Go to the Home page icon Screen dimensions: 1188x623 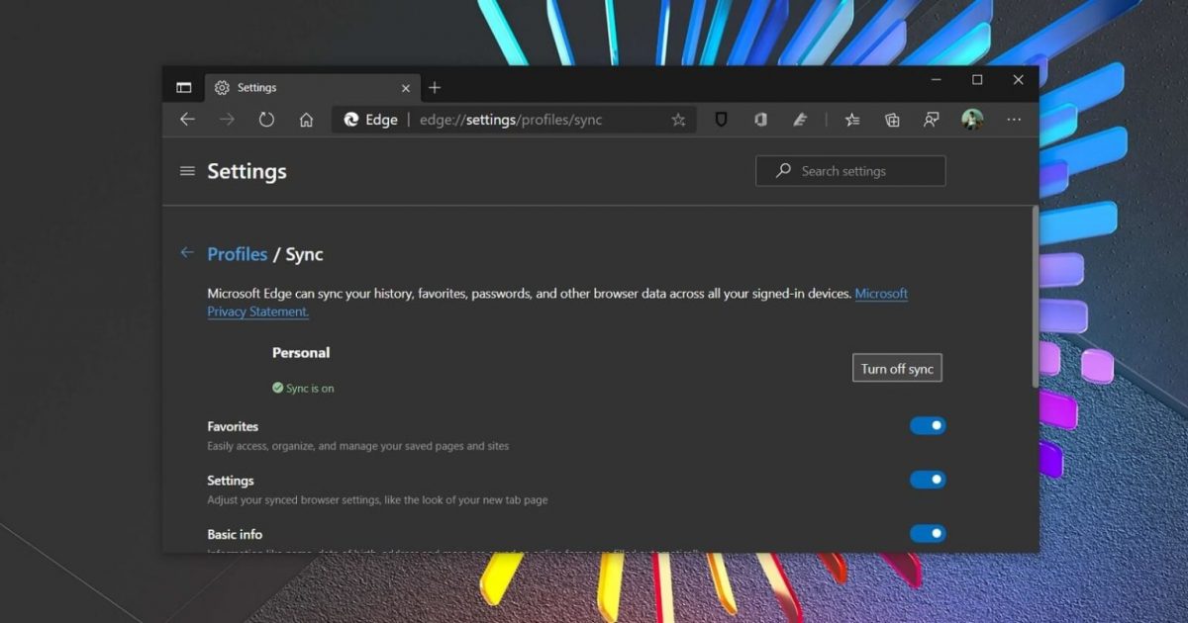[x=306, y=120]
